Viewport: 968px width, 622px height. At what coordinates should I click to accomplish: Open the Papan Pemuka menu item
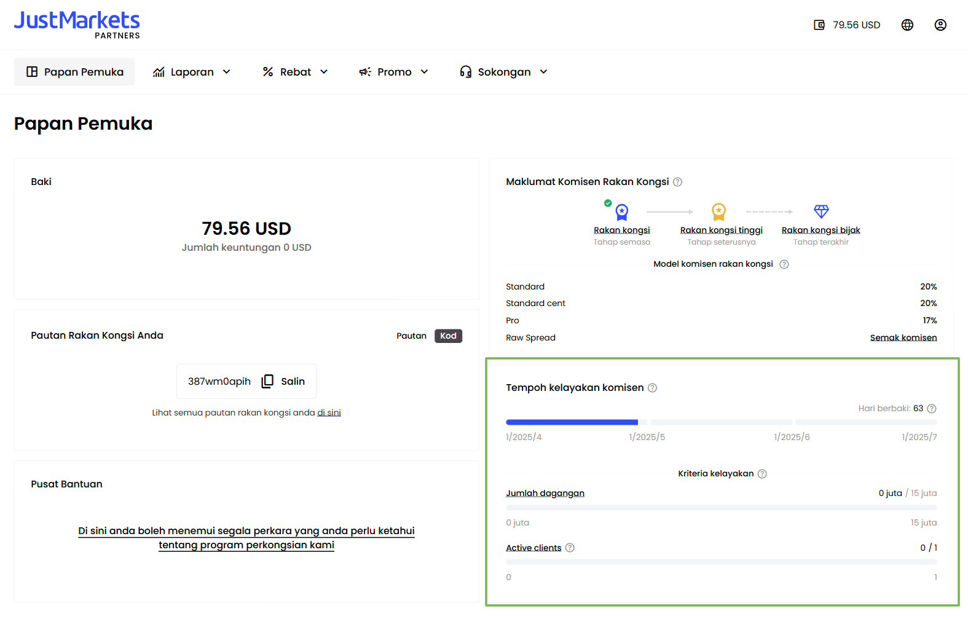pyautogui.click(x=74, y=72)
